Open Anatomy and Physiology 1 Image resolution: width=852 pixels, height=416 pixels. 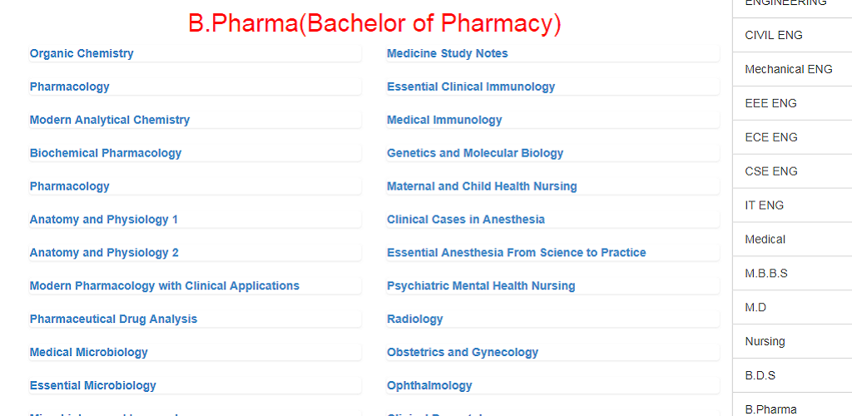[104, 220]
